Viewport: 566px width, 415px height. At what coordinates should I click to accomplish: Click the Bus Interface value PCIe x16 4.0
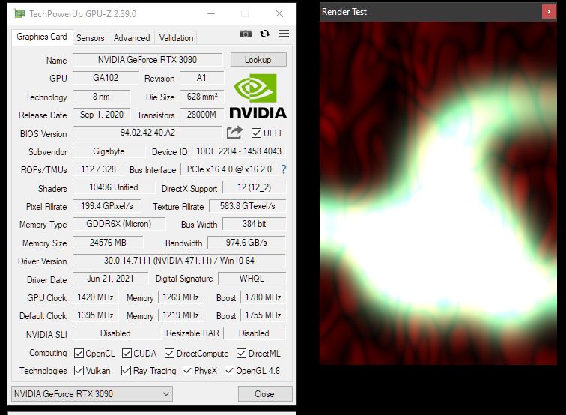coord(229,169)
